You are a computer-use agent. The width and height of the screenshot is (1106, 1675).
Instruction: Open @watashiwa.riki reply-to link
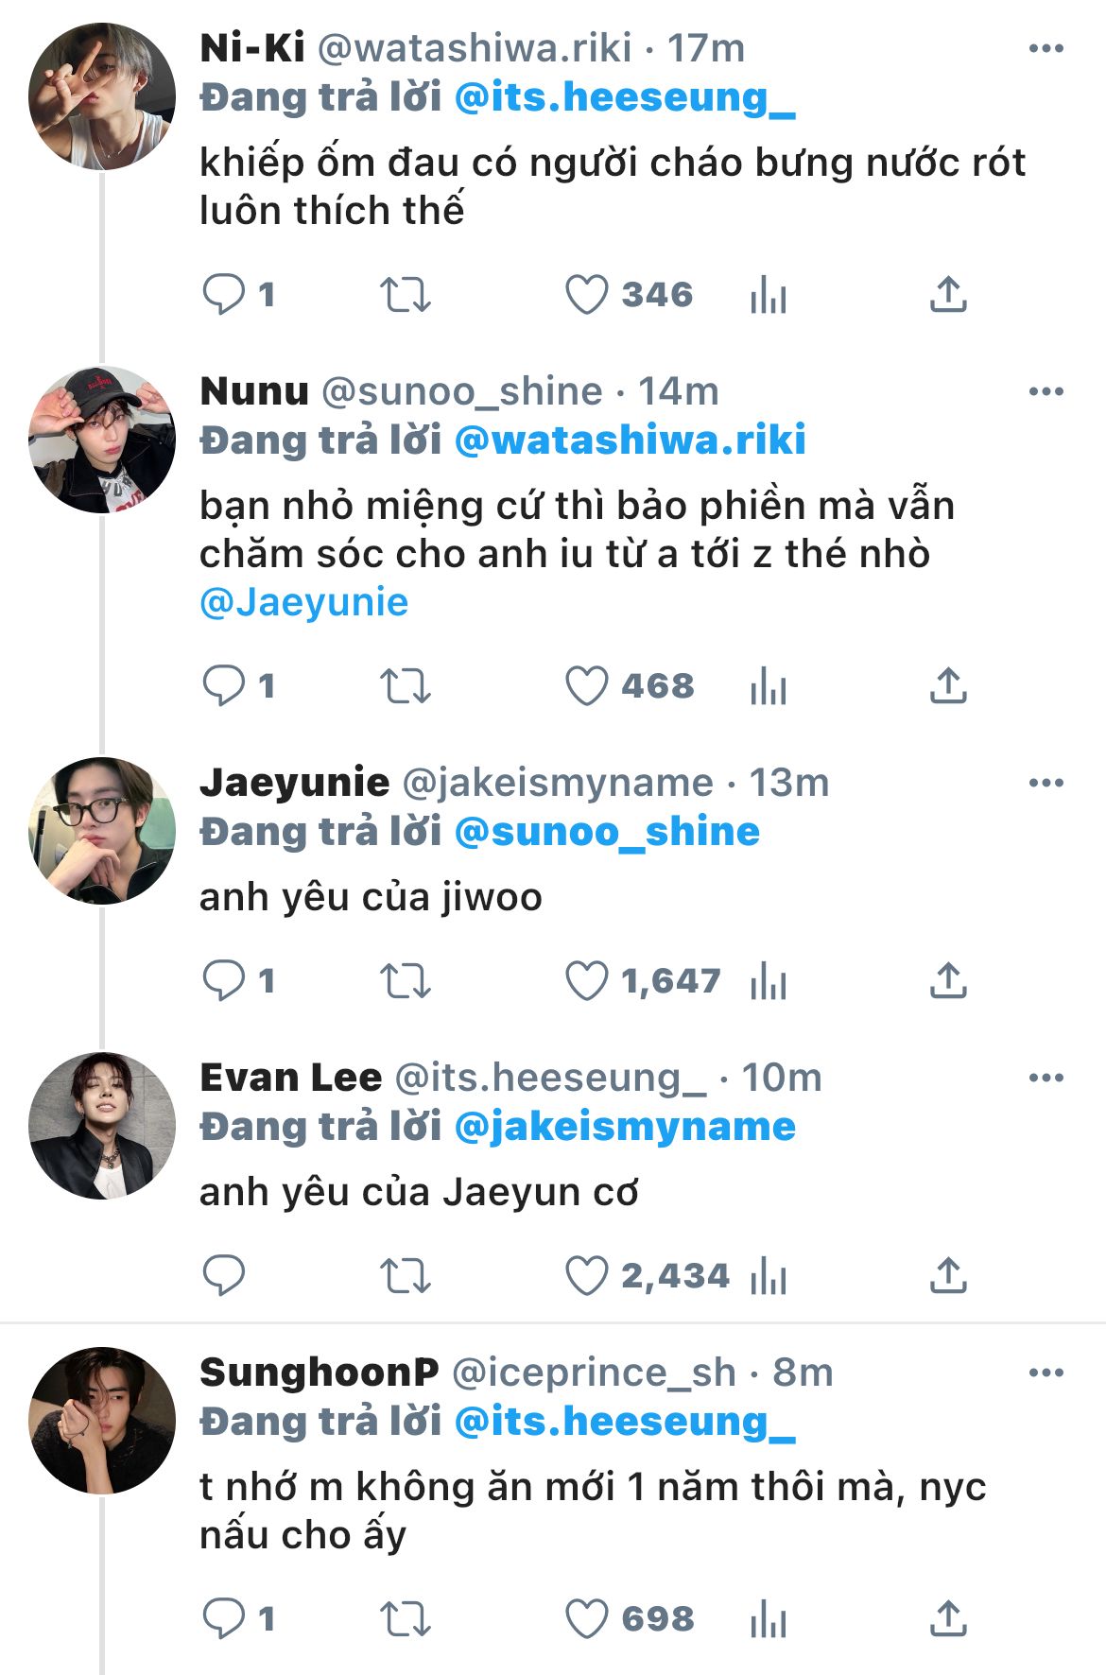click(x=630, y=440)
